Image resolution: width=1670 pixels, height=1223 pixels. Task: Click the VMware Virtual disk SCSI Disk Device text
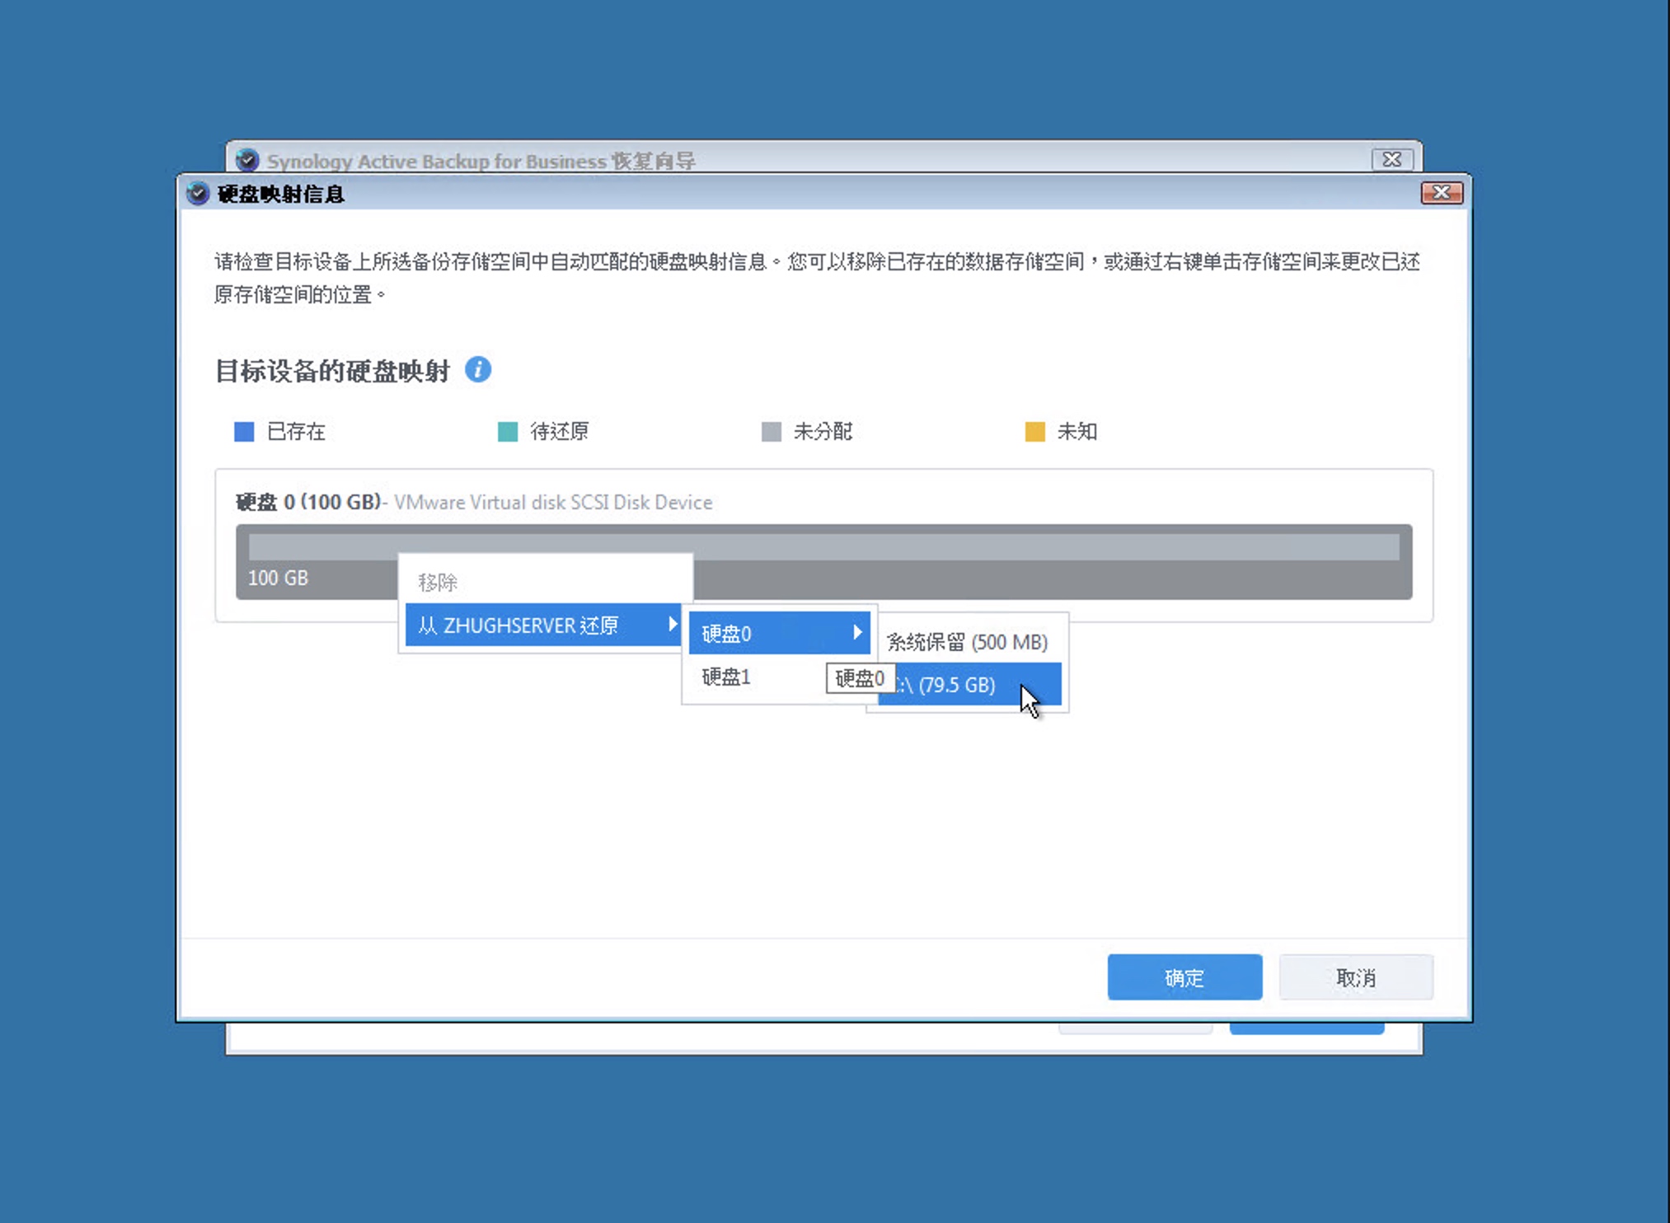(x=553, y=502)
